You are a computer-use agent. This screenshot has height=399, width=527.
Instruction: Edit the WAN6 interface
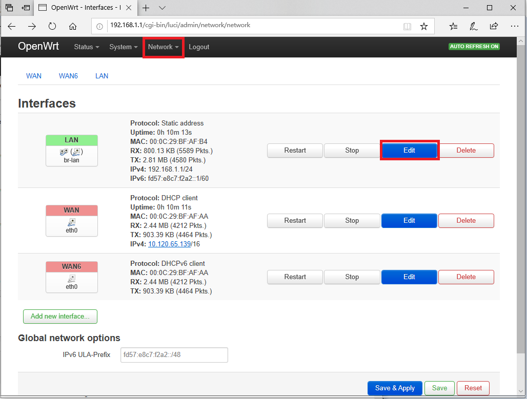point(409,277)
